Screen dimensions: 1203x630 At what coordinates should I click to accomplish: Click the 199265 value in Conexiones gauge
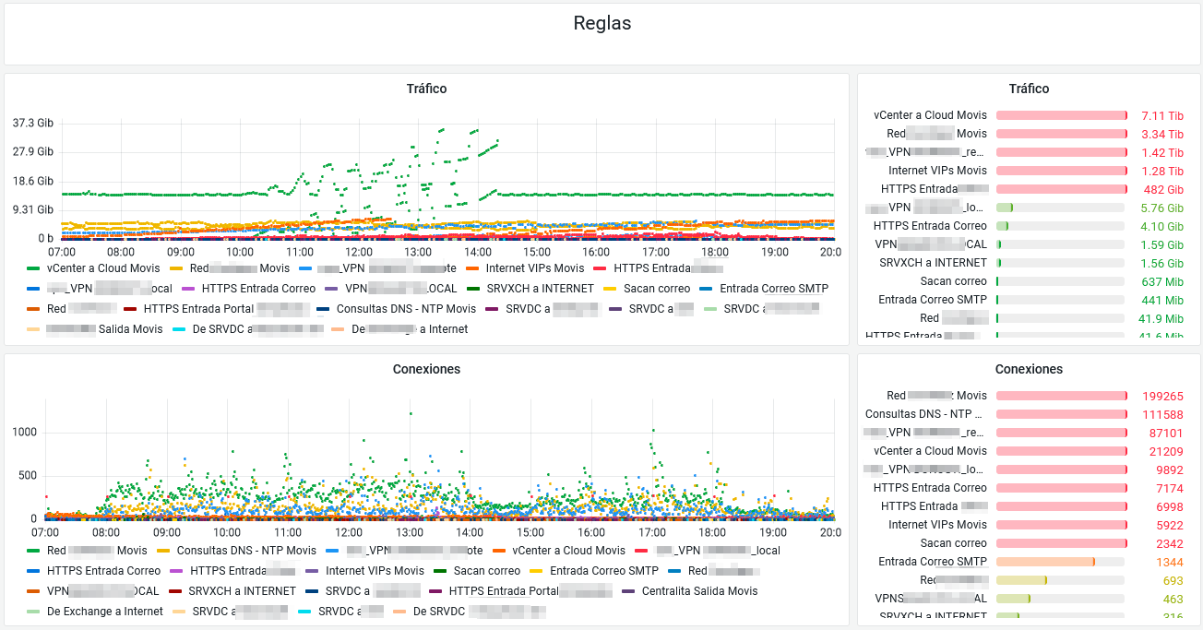pyautogui.click(x=1162, y=396)
